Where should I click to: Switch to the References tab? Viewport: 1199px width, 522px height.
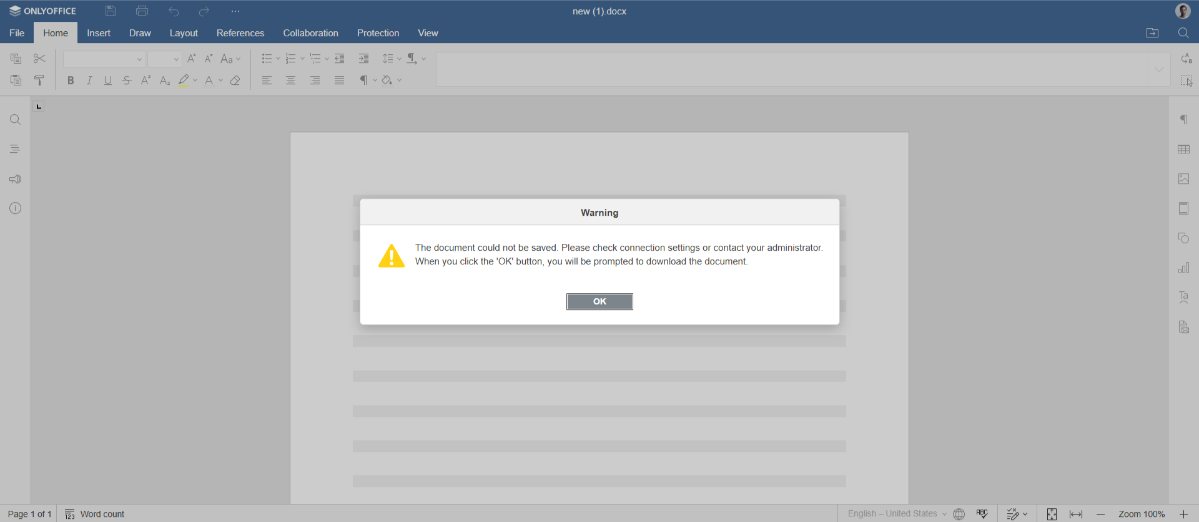pos(240,33)
